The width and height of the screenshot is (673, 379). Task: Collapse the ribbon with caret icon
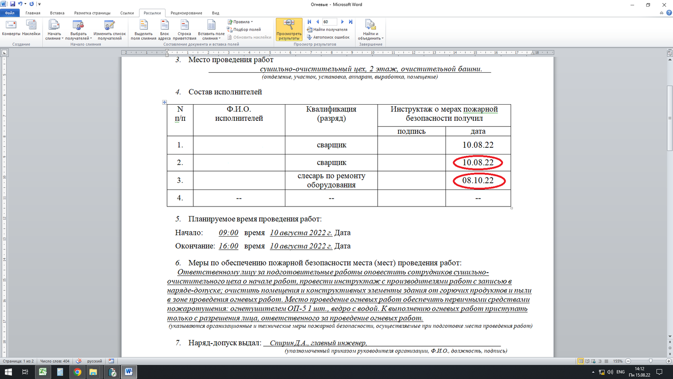click(661, 13)
